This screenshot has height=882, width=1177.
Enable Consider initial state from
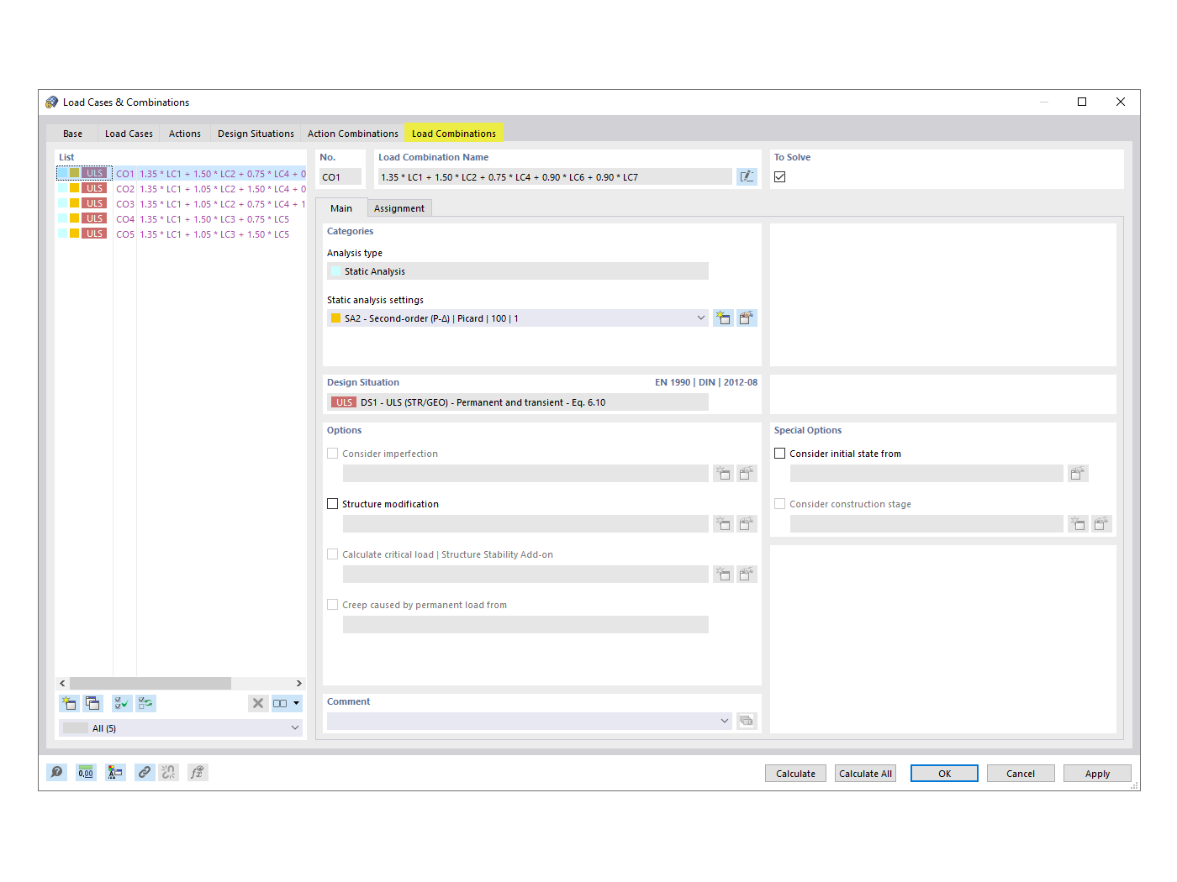point(779,453)
